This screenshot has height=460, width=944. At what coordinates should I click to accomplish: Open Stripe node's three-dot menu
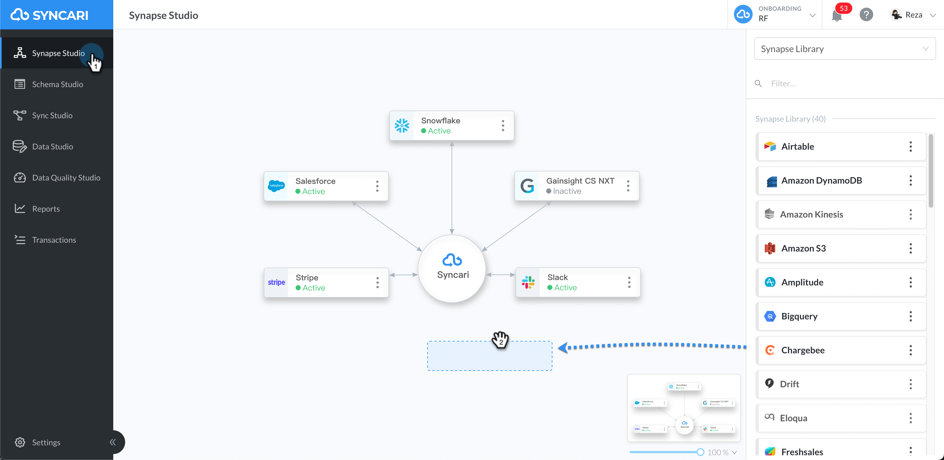[377, 282]
